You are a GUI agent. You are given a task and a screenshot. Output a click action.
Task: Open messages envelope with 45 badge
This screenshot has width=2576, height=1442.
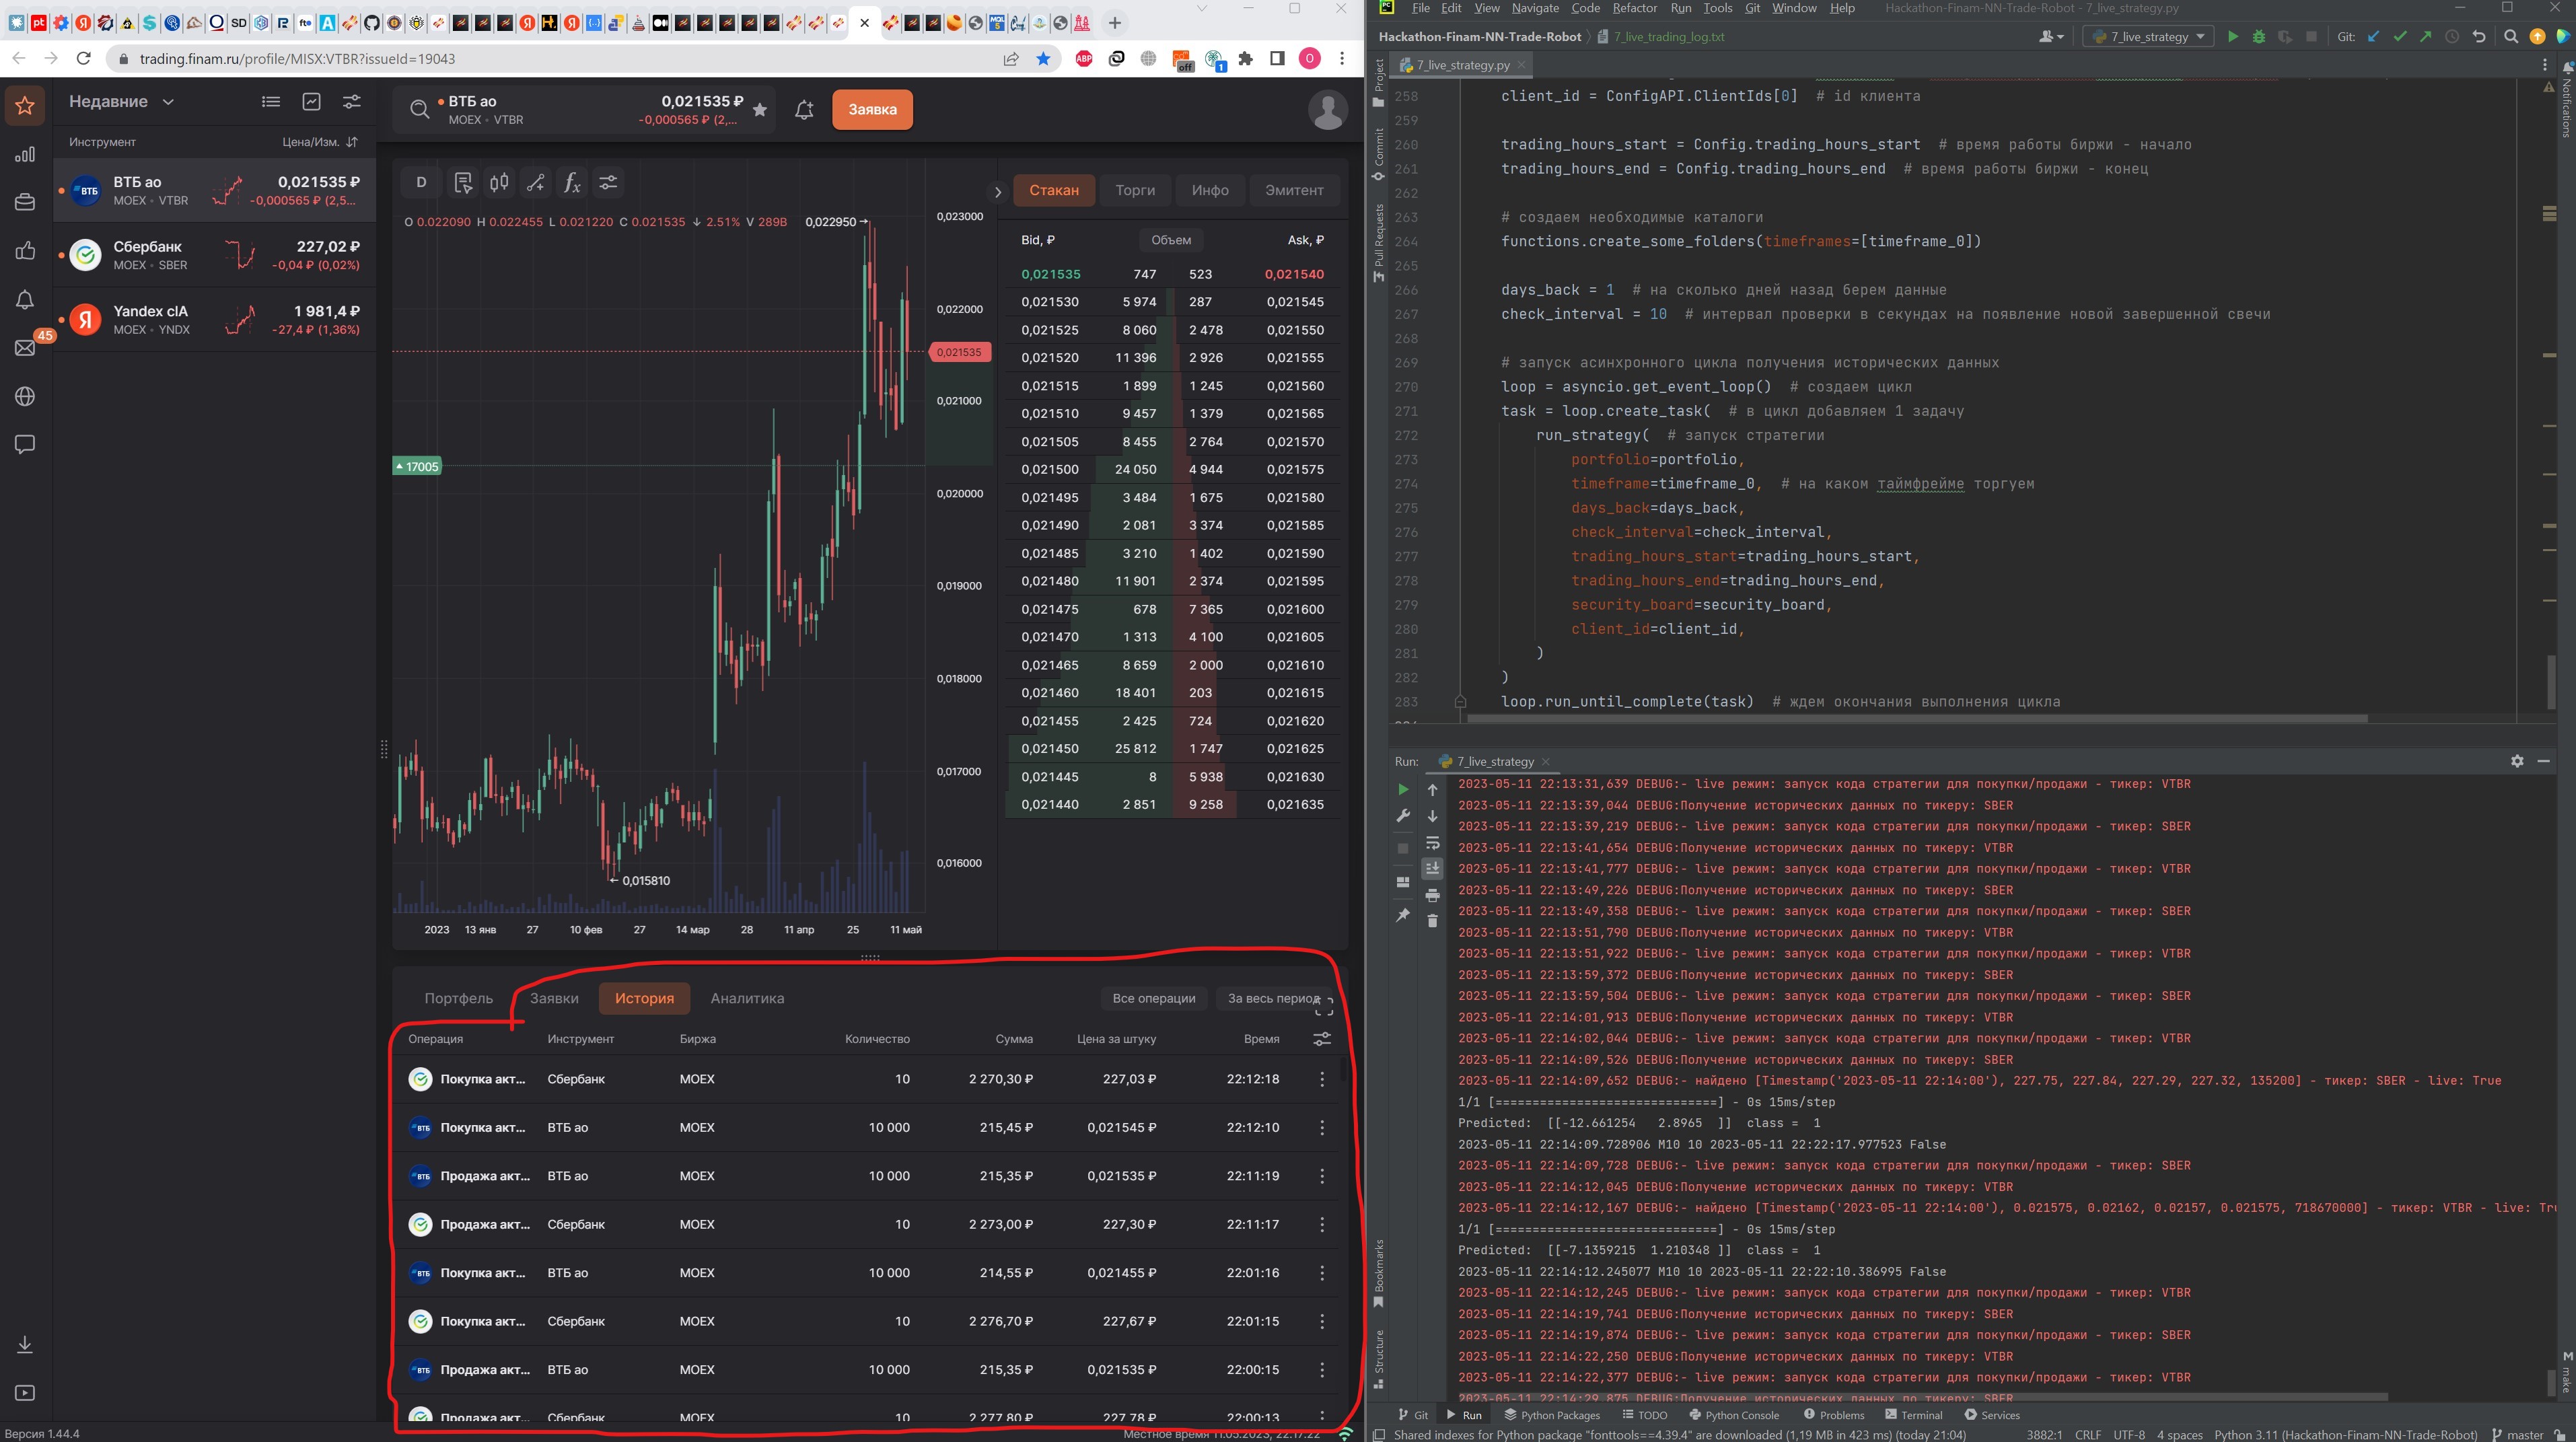25,348
